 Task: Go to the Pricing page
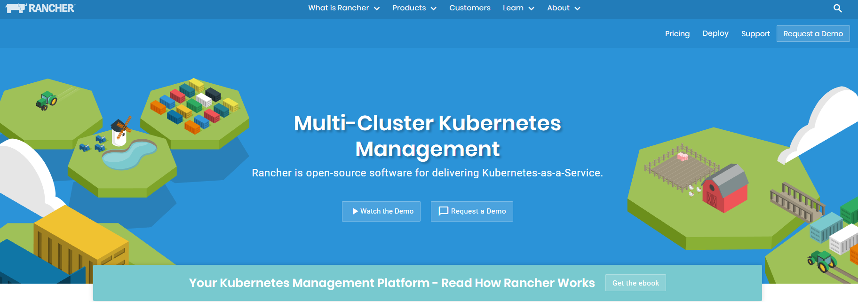[x=677, y=34]
